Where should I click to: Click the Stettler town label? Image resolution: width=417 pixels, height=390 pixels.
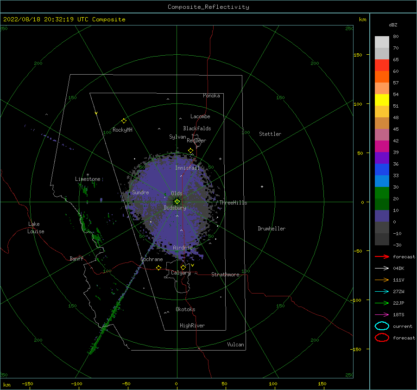[270, 134]
